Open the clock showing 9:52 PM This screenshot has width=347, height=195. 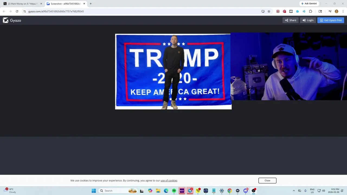333,191
